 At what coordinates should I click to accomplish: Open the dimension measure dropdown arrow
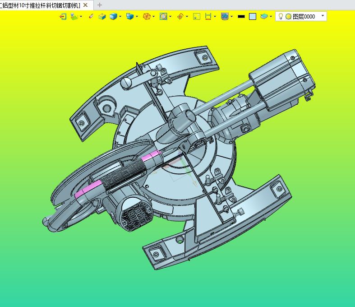coord(215,17)
